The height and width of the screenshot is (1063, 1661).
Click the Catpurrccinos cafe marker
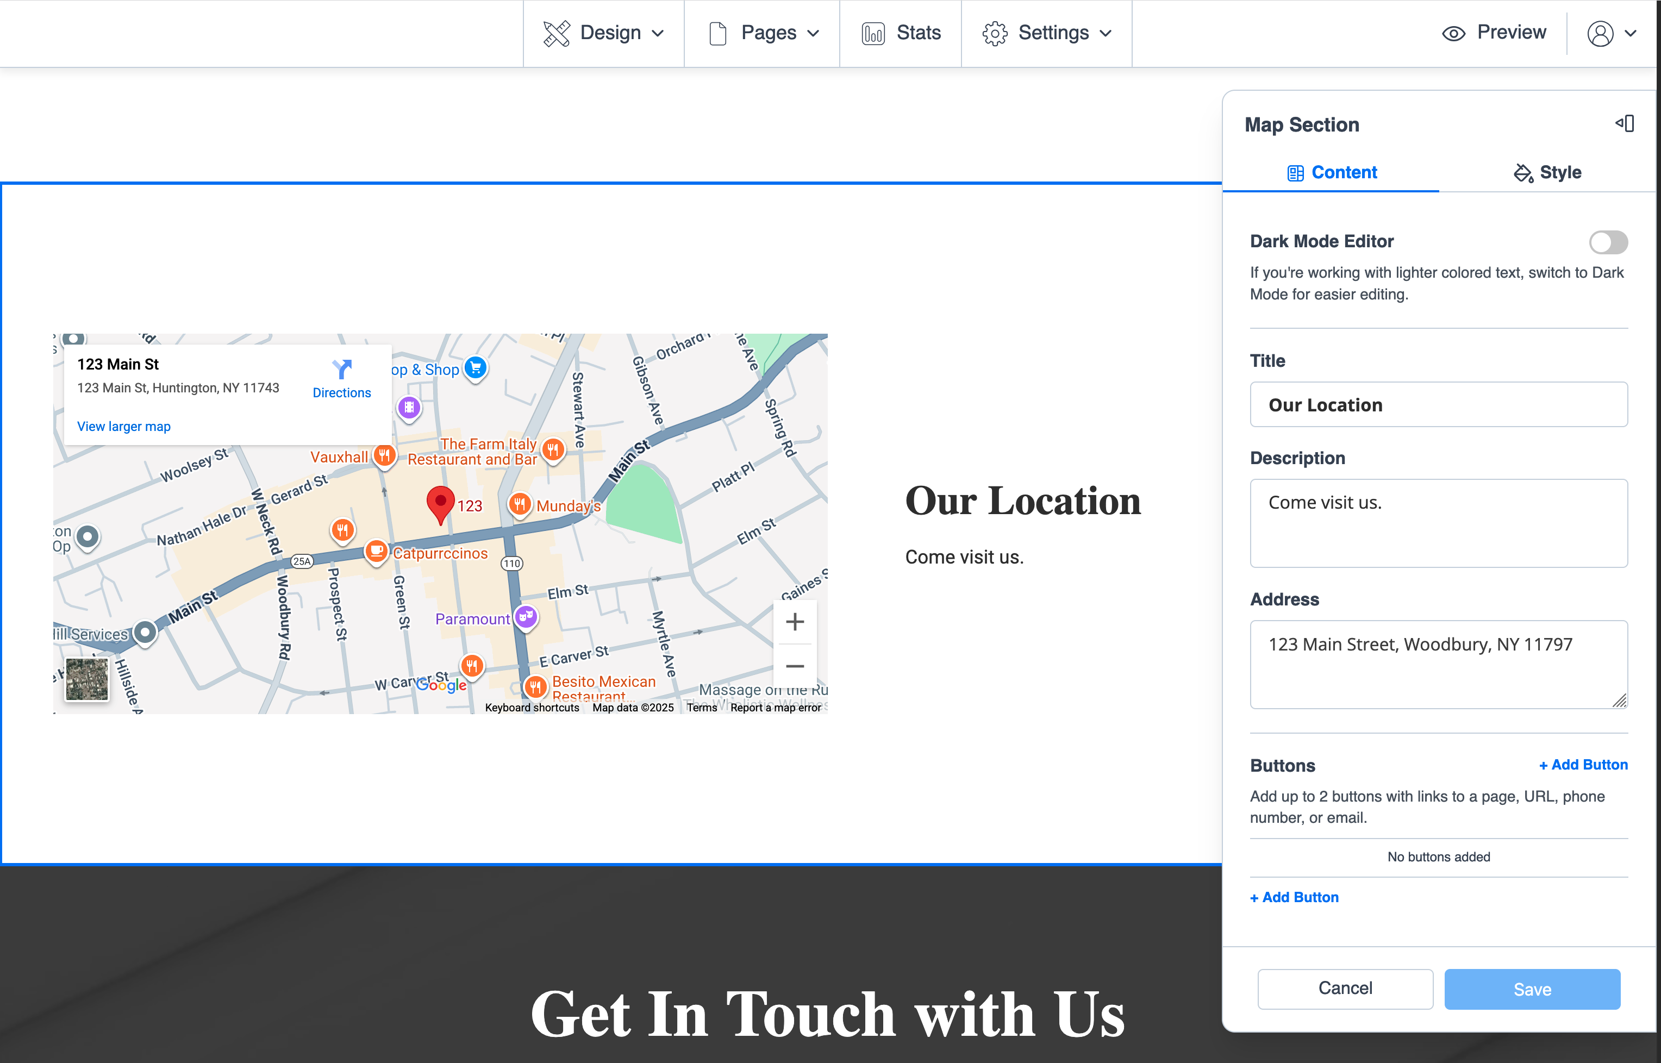(x=376, y=552)
